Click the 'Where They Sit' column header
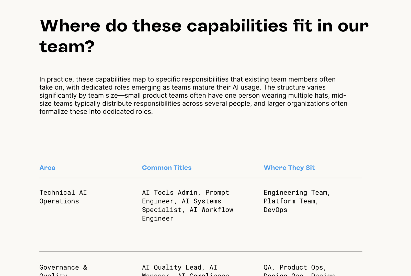Screen dimensions: 411x276 289,168
